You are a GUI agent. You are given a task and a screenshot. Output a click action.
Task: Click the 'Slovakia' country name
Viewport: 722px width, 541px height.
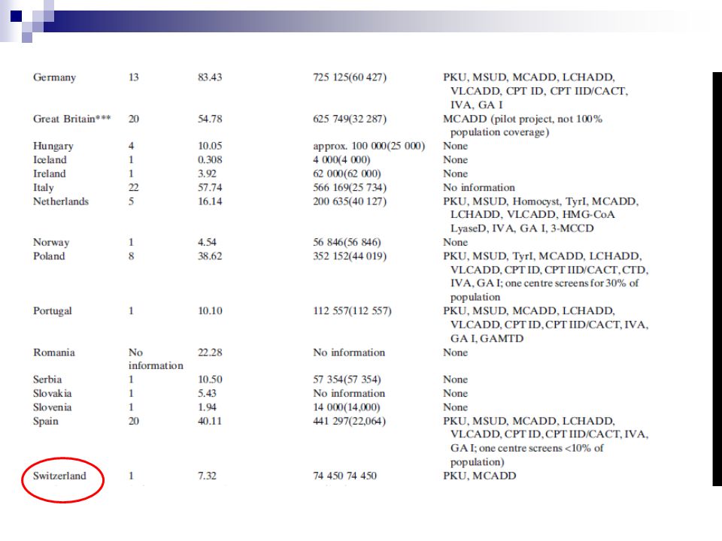(53, 393)
